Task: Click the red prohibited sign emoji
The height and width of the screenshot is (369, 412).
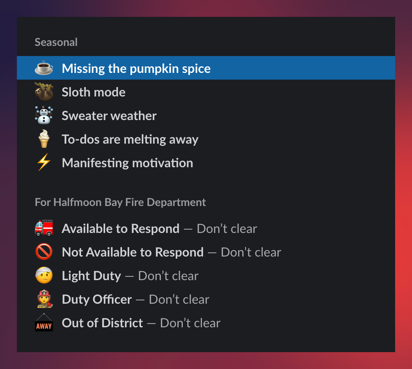Action: coord(44,252)
